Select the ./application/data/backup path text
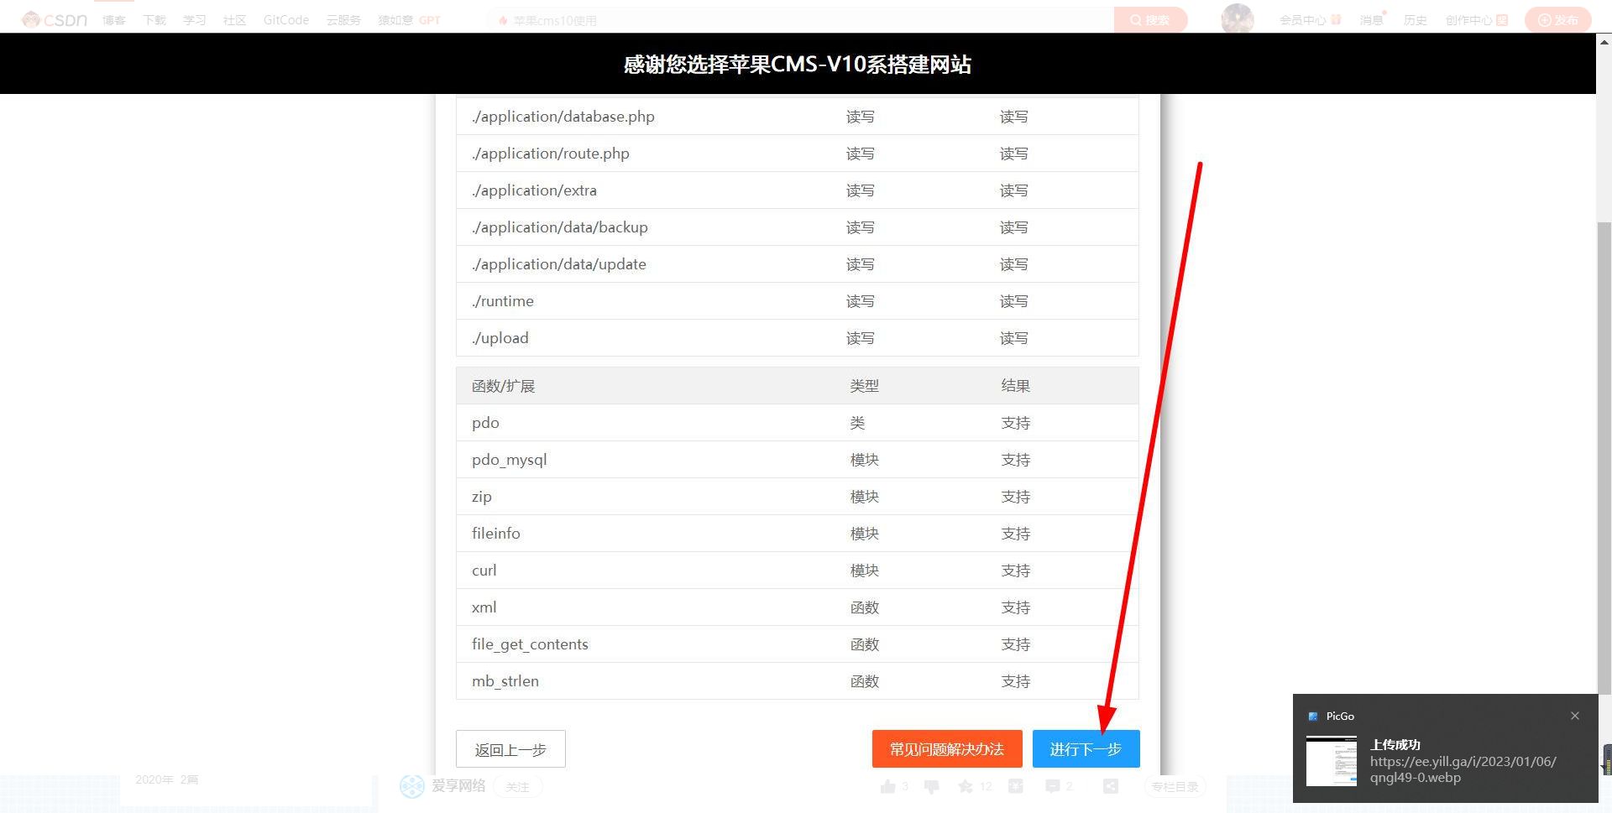 [x=560, y=227]
